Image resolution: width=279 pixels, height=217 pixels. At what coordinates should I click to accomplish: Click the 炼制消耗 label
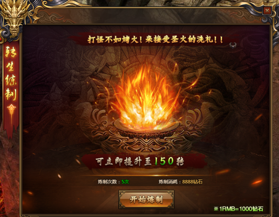[x=168, y=182]
